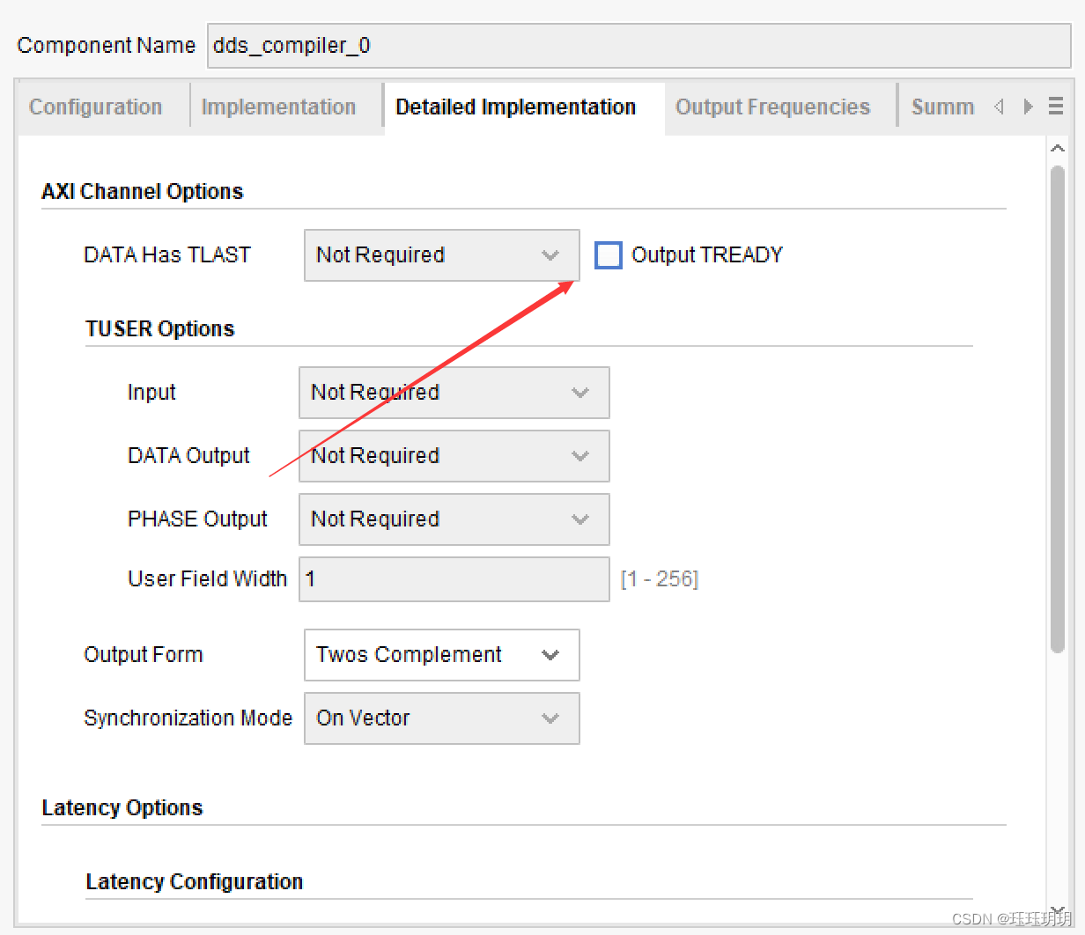Image resolution: width=1085 pixels, height=935 pixels.
Task: Open the DATA Has TLAST dropdown
Action: (x=441, y=255)
